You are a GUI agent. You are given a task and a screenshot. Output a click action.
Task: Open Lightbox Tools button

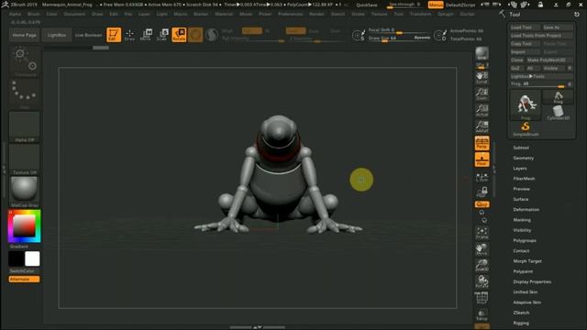tap(541, 76)
